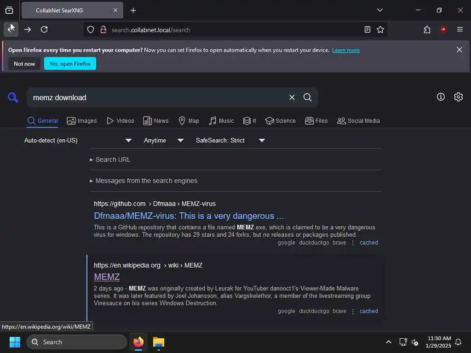Image resolution: width=471 pixels, height=353 pixels.
Task: Open the 11:30 AM clock and calendar
Action: [438, 342]
